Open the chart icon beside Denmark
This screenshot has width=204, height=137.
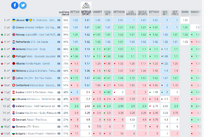click(8, 120)
